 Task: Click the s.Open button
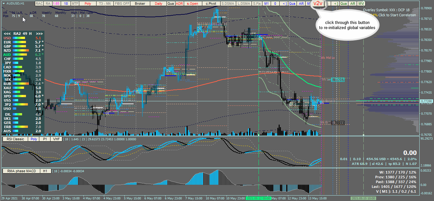[x=193, y=4]
